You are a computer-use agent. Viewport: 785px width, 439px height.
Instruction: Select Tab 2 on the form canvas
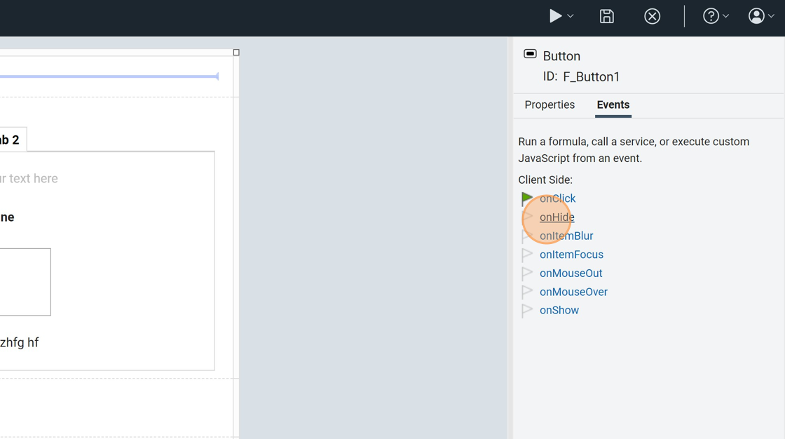point(11,140)
